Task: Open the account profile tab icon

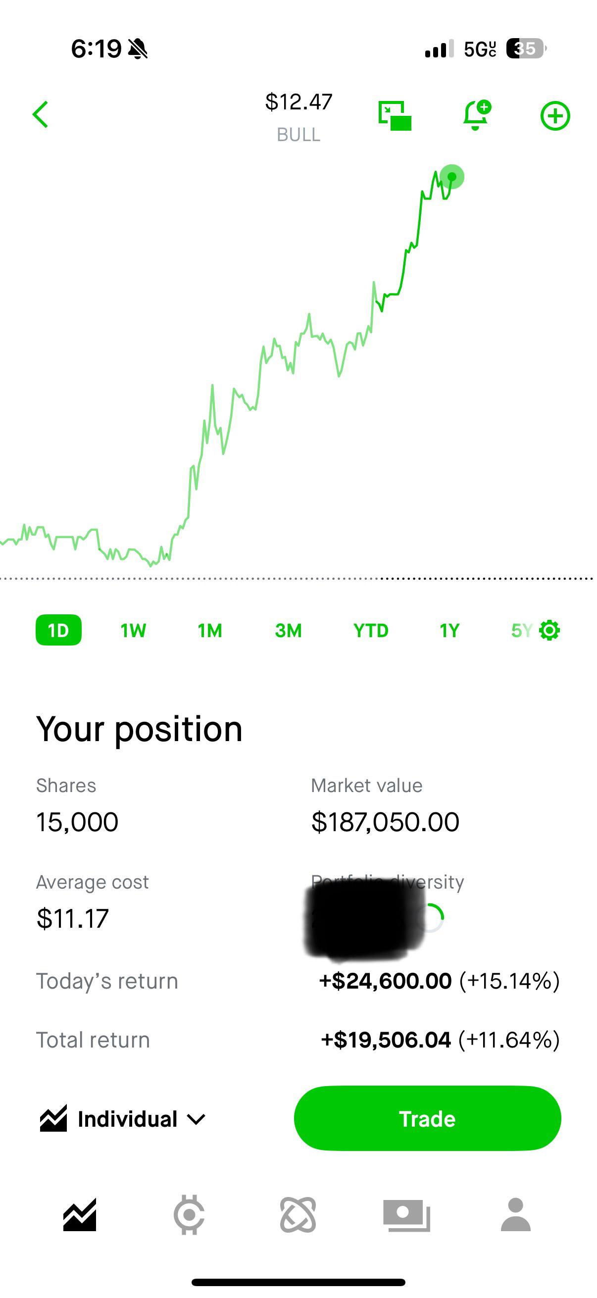Action: pyautogui.click(x=516, y=1215)
